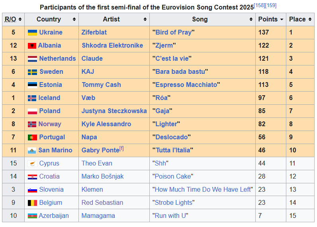This screenshot has width=317, height=227.
Task: Sort table by Song column arrows
Action: click(251, 19)
